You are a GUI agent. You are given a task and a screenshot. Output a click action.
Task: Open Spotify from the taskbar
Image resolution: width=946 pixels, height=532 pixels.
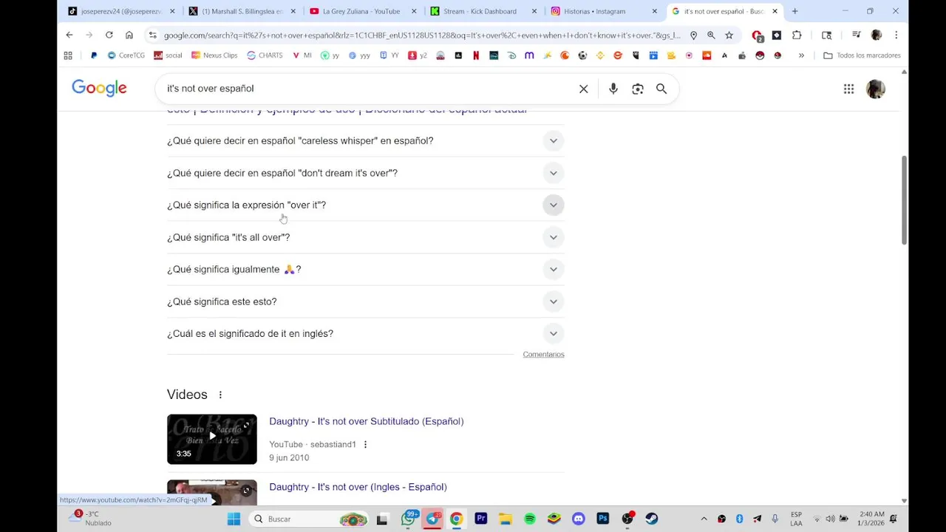coord(530,519)
